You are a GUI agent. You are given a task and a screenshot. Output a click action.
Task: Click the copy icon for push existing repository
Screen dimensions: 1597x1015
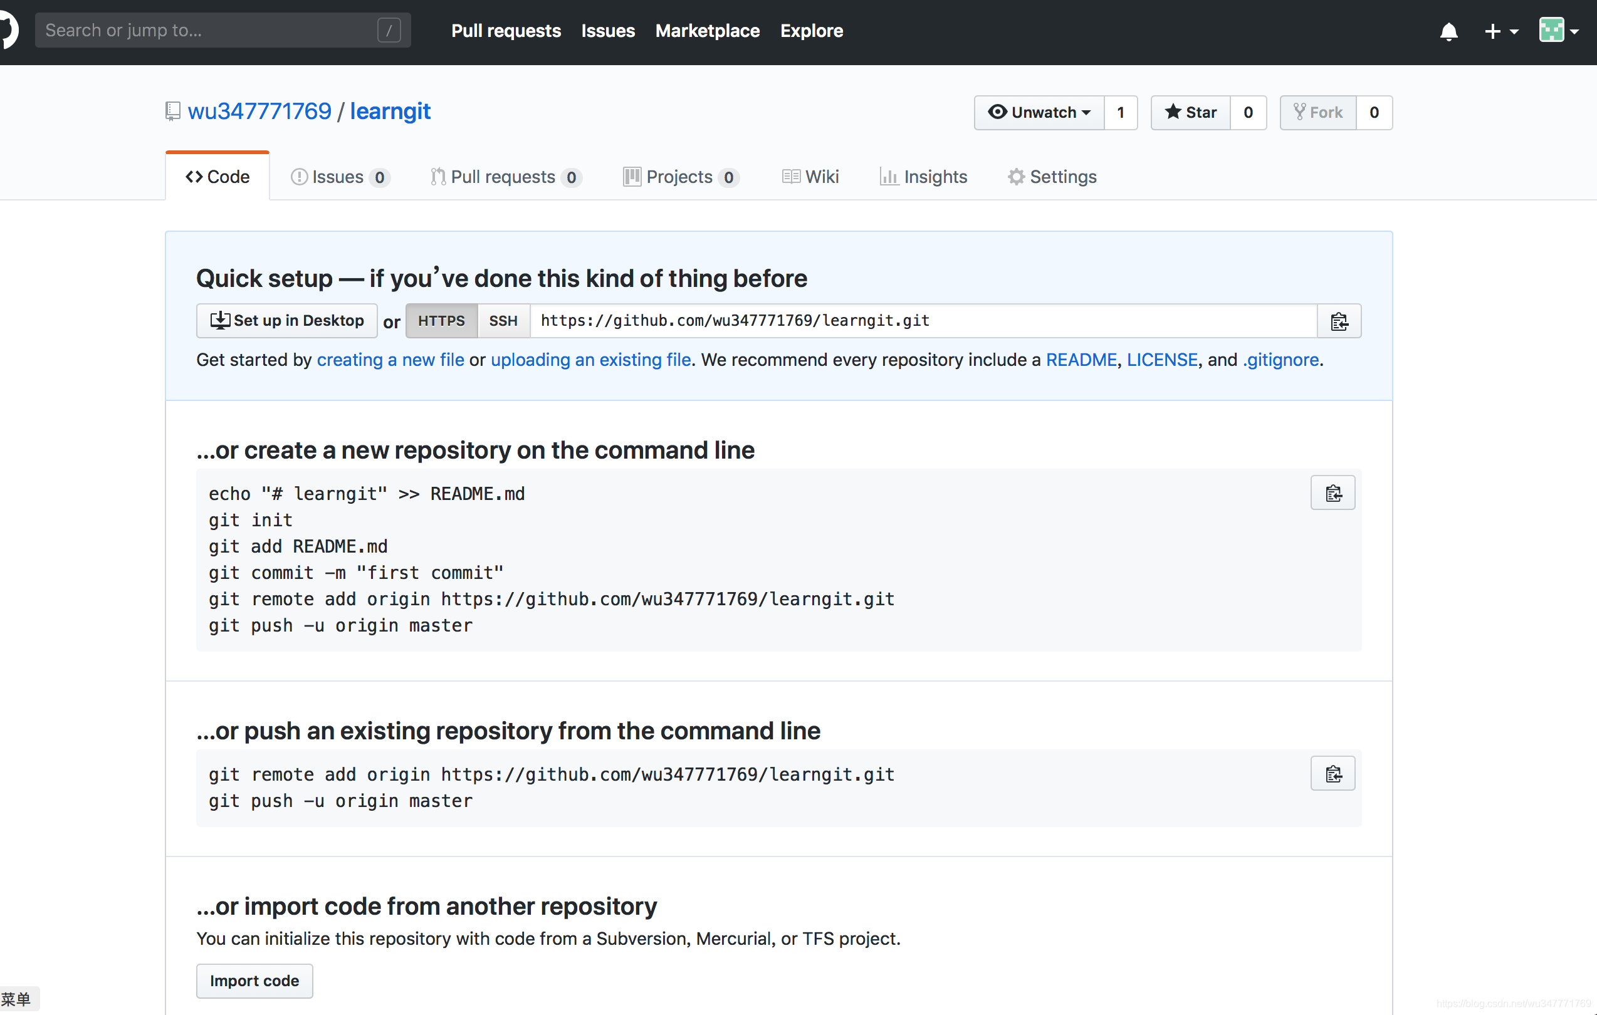point(1333,772)
